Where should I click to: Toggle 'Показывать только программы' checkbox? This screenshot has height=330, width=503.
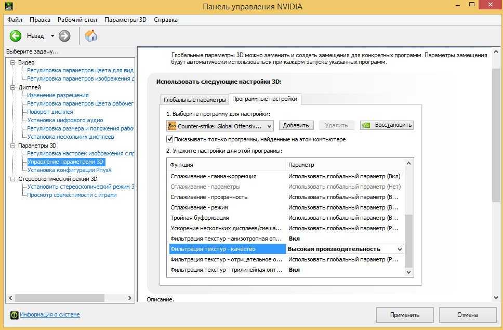click(x=170, y=139)
